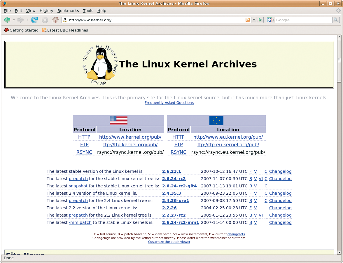Open Getting Started bookmark
This screenshot has height=263, width=343.
coord(22,30)
